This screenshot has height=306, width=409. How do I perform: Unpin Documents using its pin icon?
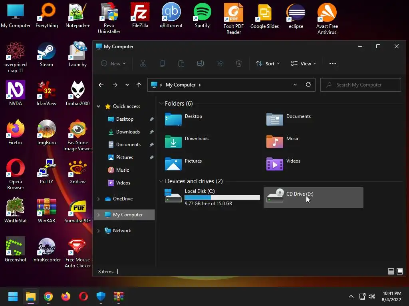coord(151,145)
